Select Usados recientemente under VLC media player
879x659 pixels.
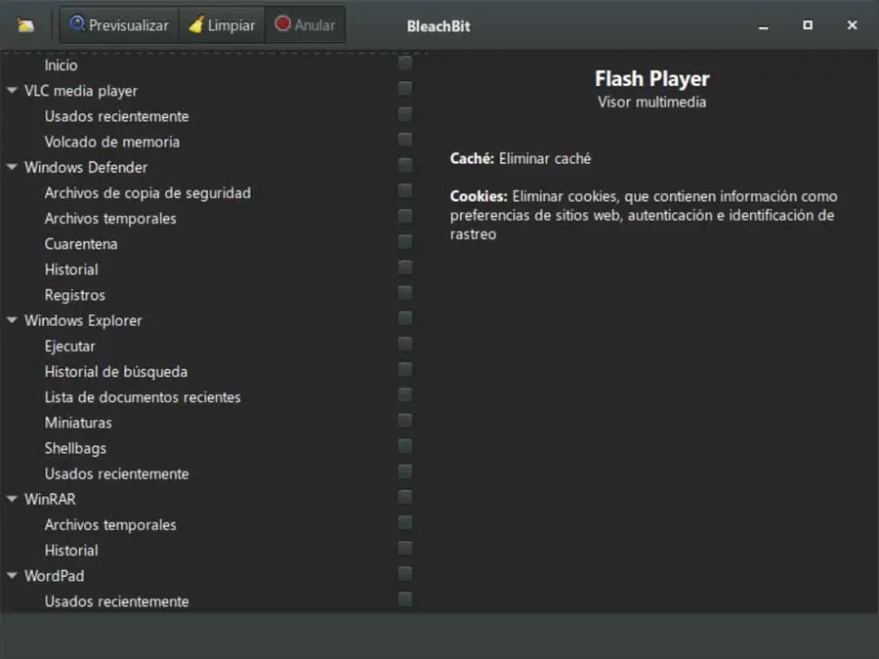tap(116, 116)
